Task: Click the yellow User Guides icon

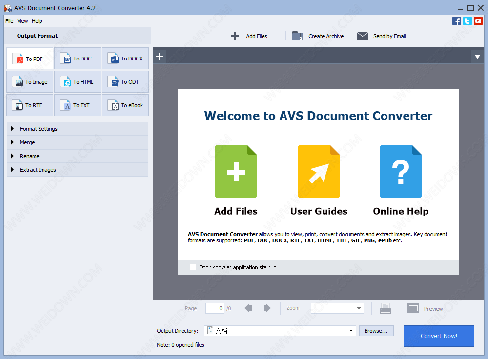Action: (319, 171)
